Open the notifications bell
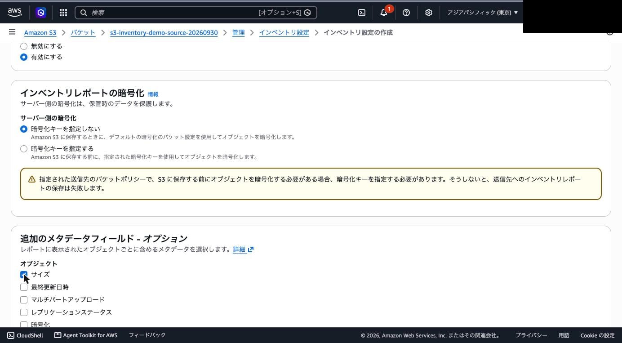622x343 pixels. point(384,13)
